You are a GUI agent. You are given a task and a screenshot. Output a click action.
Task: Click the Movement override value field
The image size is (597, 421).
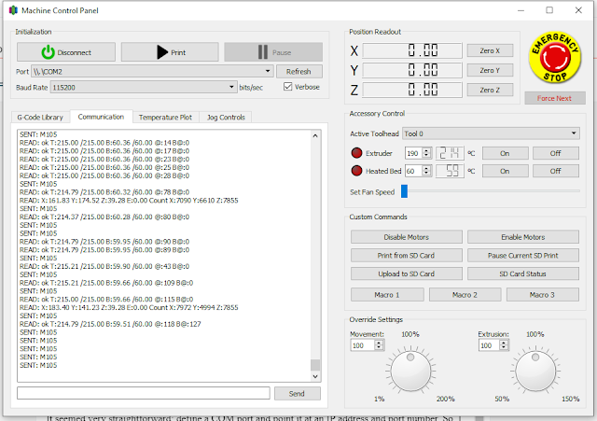(x=363, y=345)
